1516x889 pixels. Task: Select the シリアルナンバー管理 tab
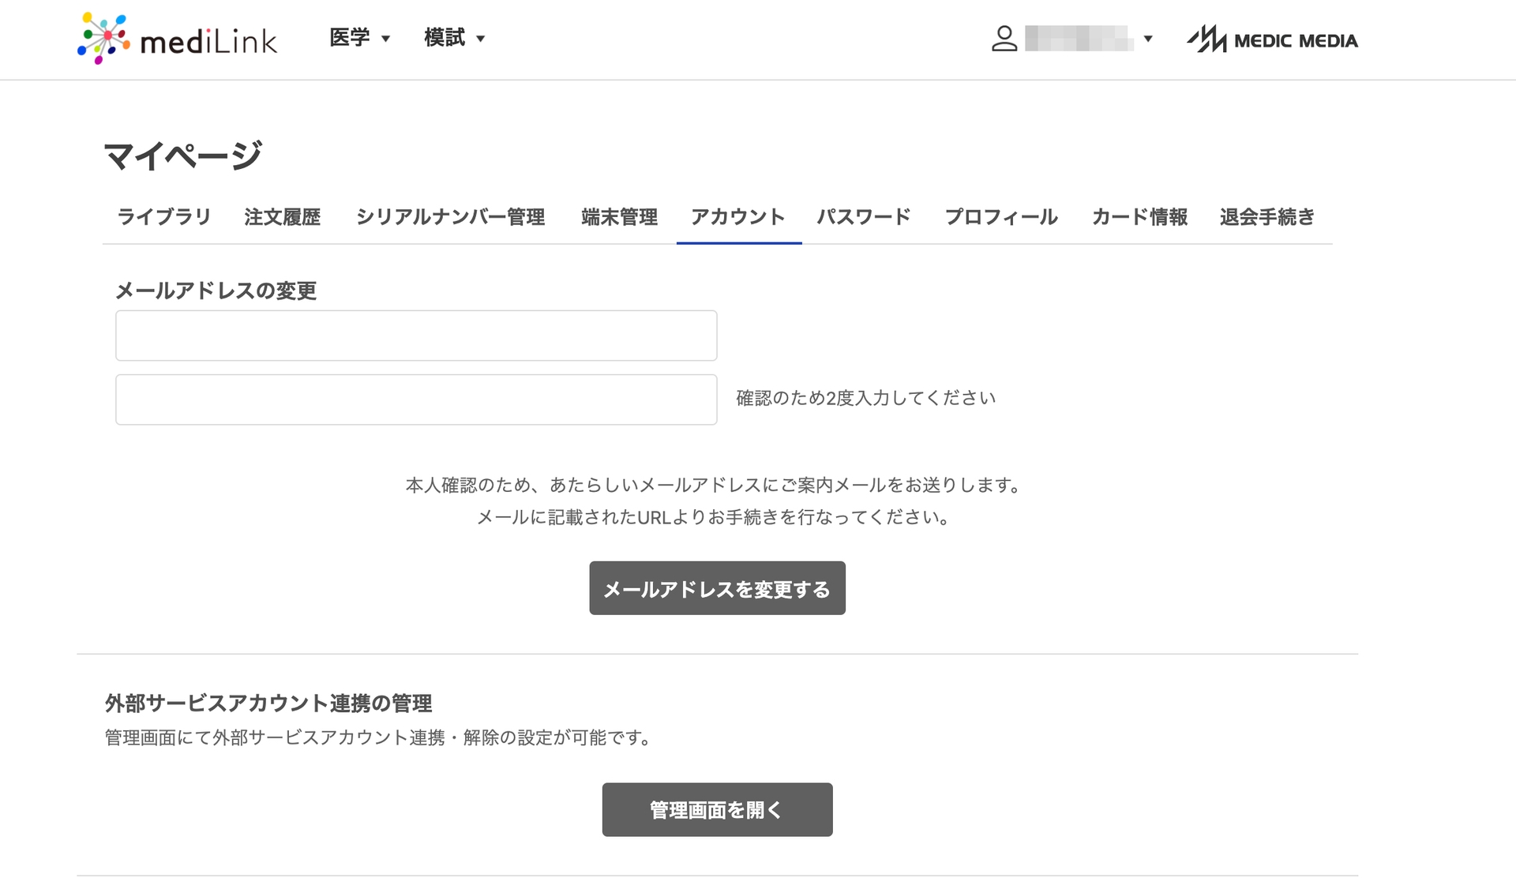click(x=450, y=217)
